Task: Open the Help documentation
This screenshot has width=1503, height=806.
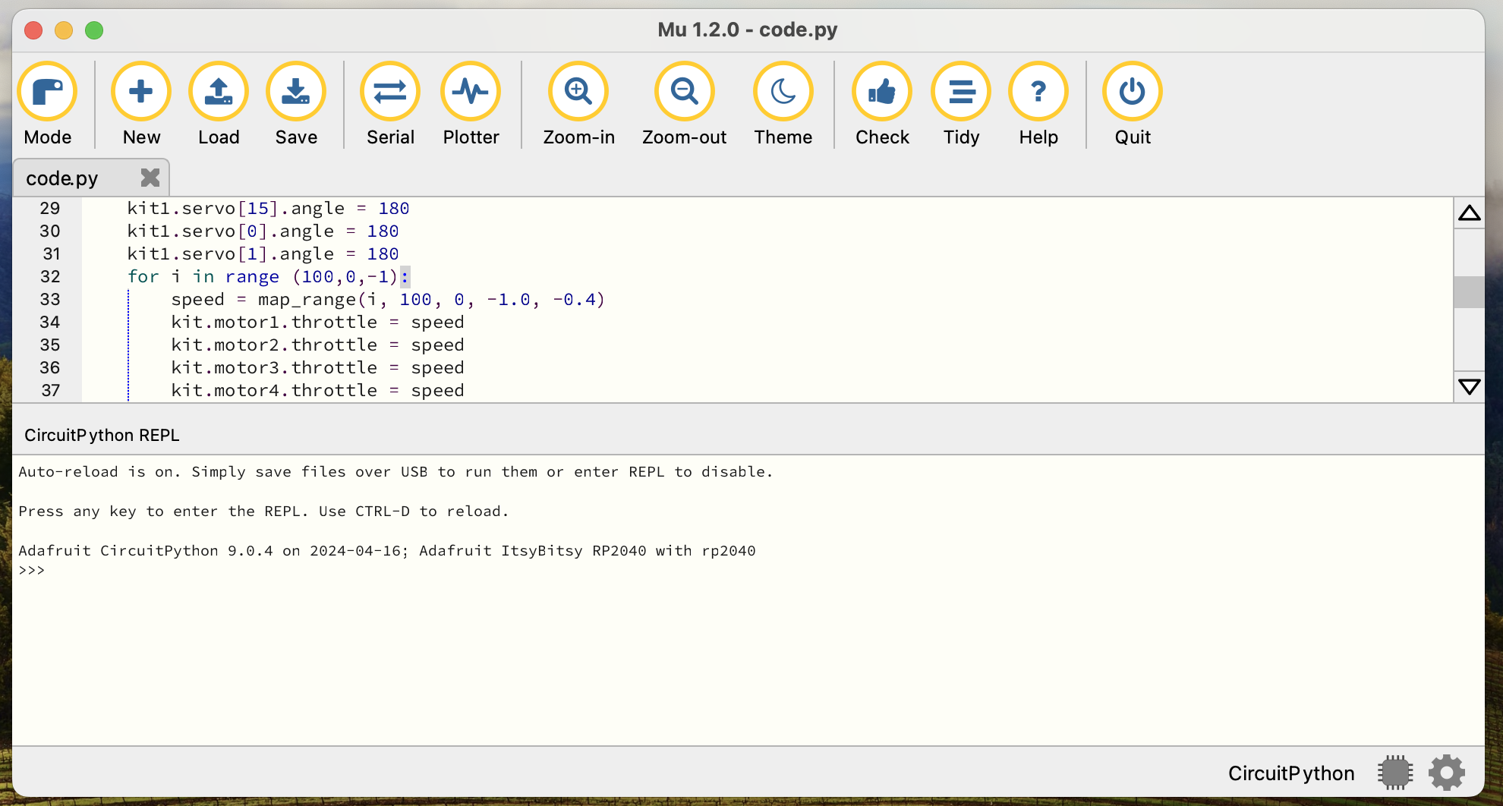Action: pyautogui.click(x=1038, y=92)
